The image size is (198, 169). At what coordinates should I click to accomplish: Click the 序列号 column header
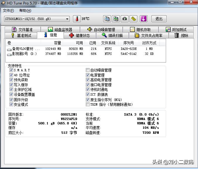click(129, 43)
